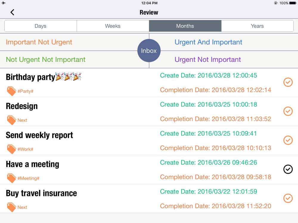Open the Inbox circle button
The width and height of the screenshot is (298, 223).
point(149,51)
